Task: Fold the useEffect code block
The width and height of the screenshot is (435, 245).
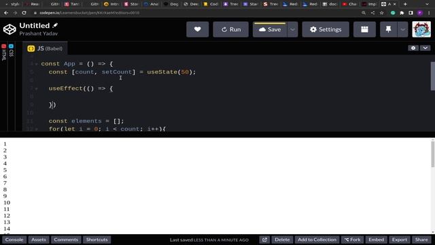Action: tap(36, 89)
